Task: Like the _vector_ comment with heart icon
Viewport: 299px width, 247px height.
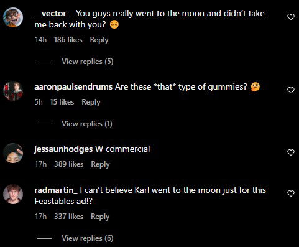Action: [x=291, y=17]
